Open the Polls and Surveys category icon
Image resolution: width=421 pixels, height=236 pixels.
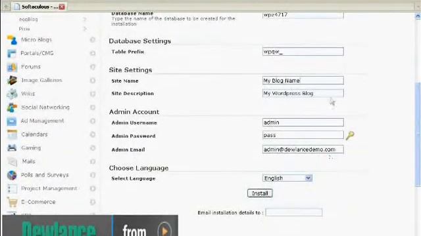pos(12,175)
